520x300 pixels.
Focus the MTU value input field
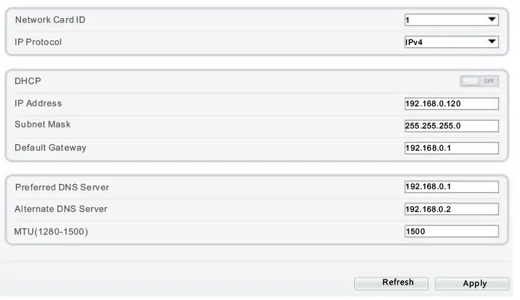pos(451,231)
